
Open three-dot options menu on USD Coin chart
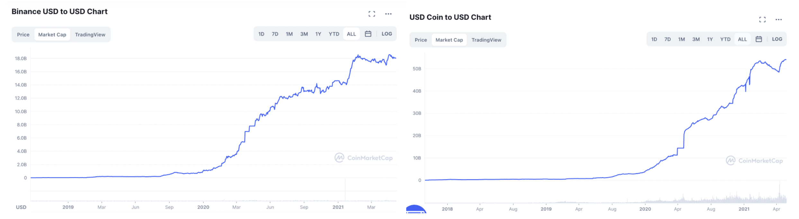[778, 20]
